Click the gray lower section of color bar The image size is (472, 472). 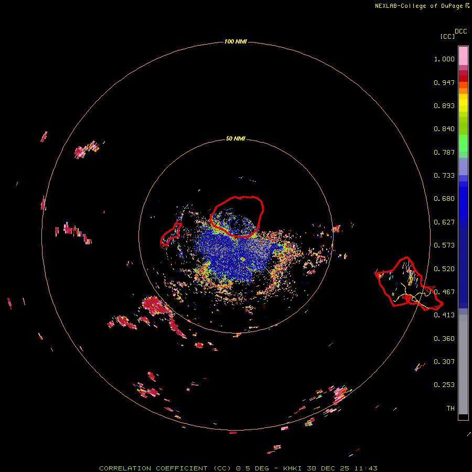point(463,364)
